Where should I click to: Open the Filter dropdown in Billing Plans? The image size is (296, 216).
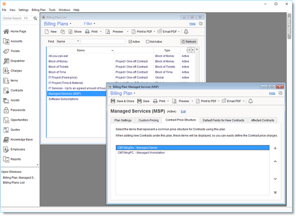coord(90,23)
